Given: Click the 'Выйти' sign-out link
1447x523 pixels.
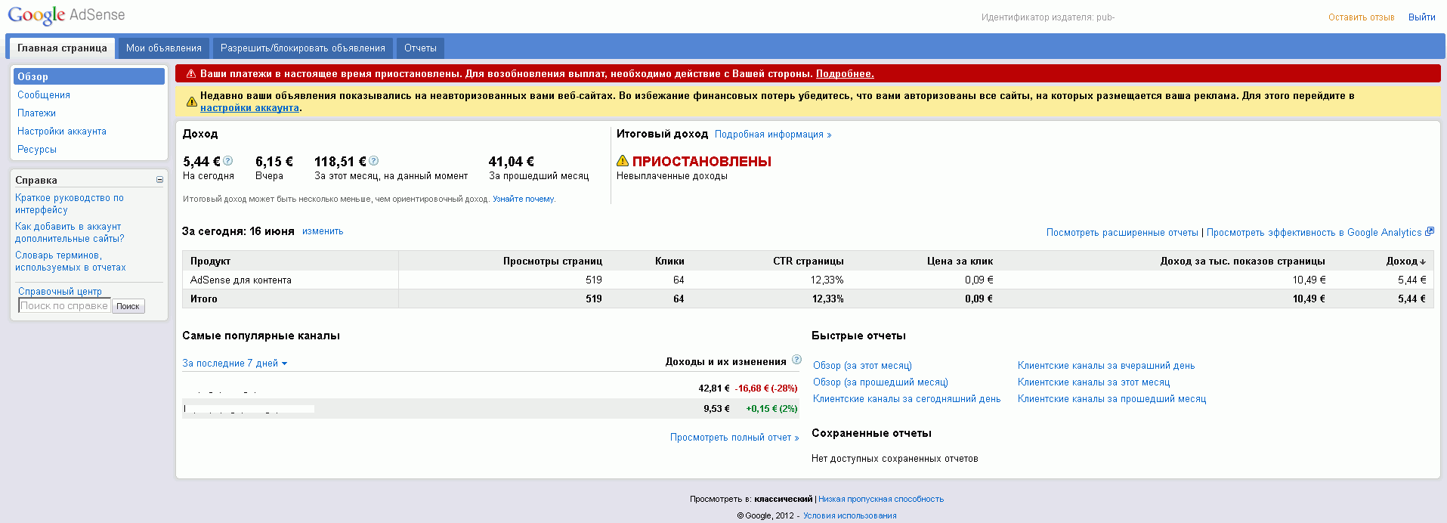Looking at the screenshot, I should pos(1421,17).
